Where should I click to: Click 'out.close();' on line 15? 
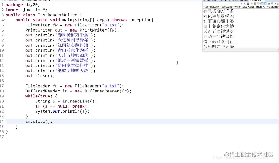(x=40, y=76)
